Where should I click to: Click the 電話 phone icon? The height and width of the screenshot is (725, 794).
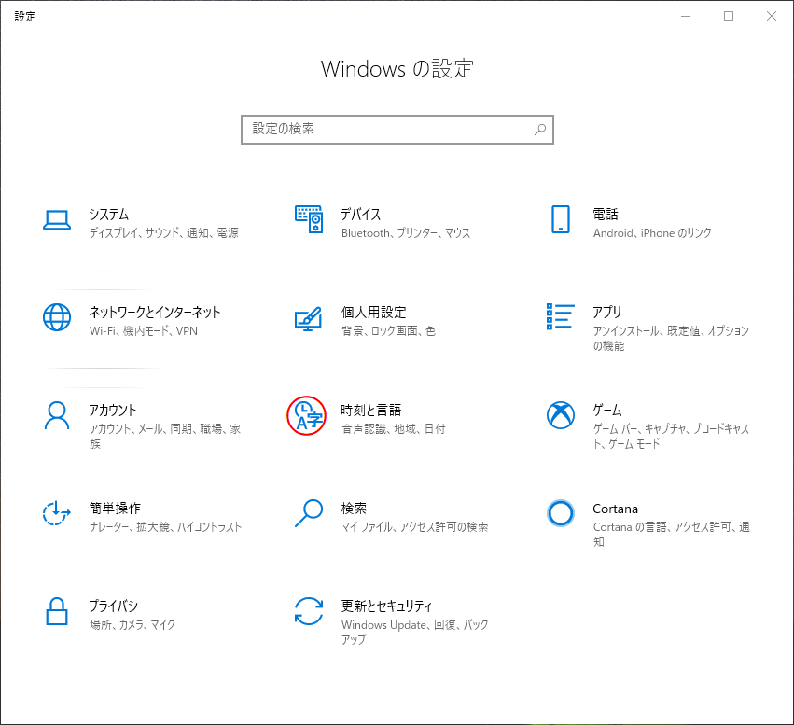(561, 219)
